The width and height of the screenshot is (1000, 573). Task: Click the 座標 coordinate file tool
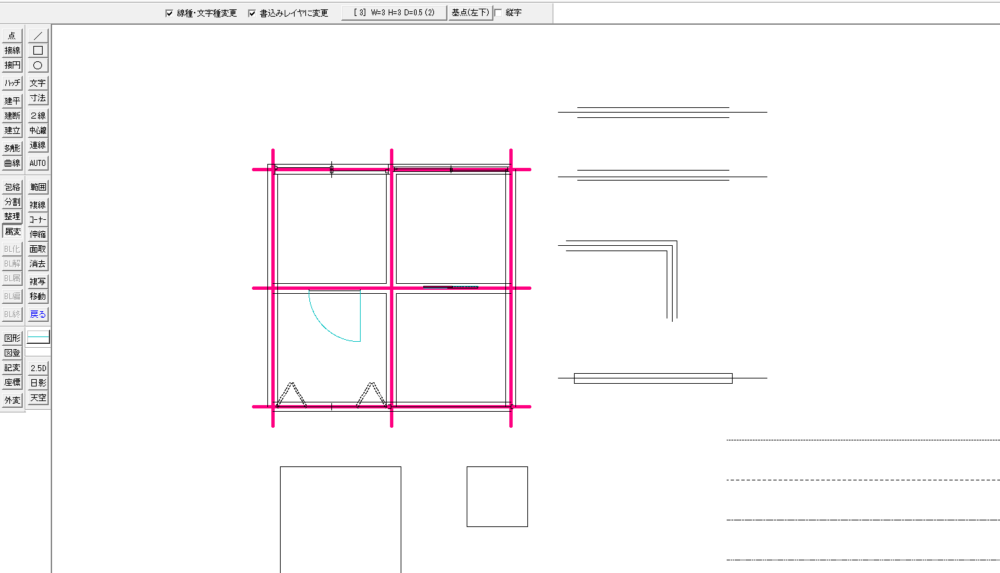12,382
